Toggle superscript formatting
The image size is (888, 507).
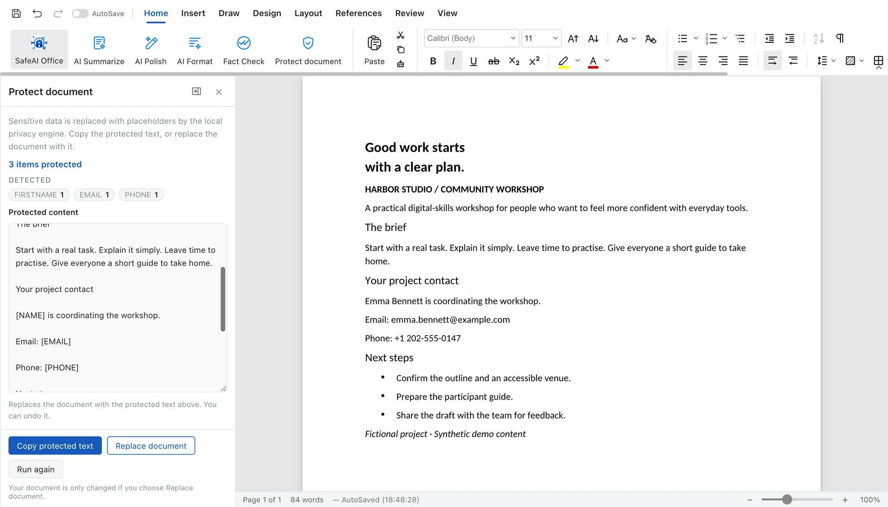(534, 61)
